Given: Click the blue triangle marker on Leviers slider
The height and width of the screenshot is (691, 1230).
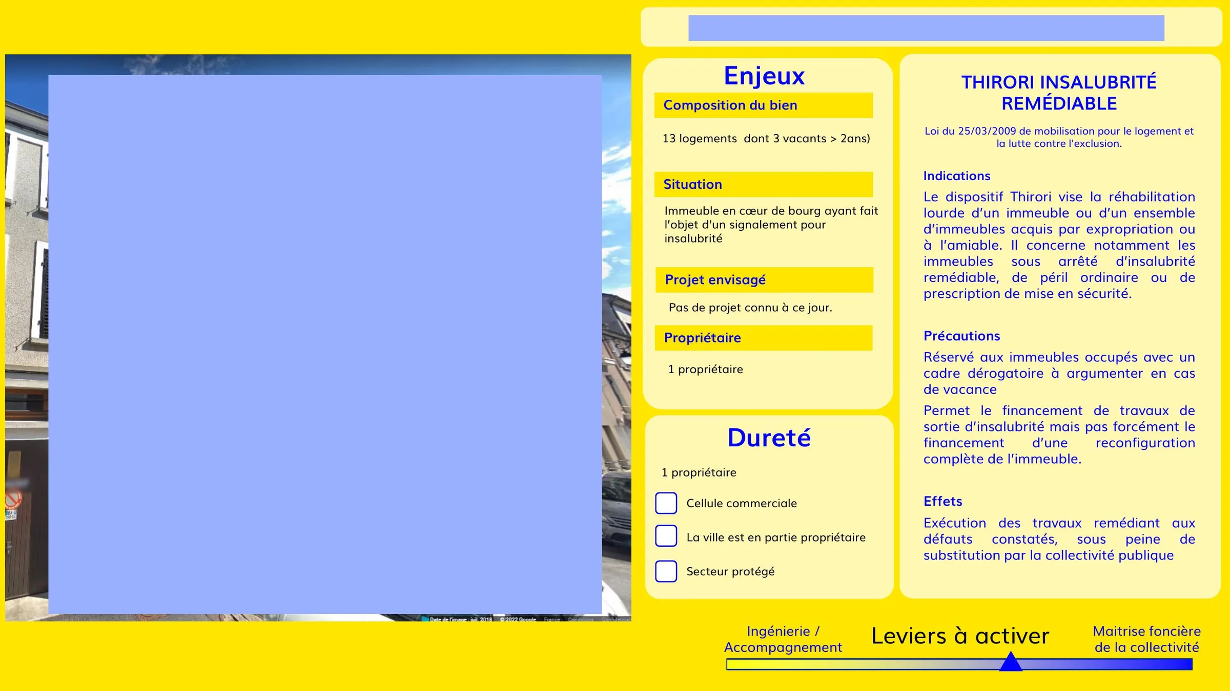Looking at the screenshot, I should click(x=1011, y=661).
